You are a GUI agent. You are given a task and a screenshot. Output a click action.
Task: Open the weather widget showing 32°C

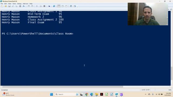(9, 94)
